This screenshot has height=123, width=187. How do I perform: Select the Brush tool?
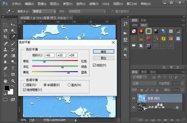click(13, 43)
